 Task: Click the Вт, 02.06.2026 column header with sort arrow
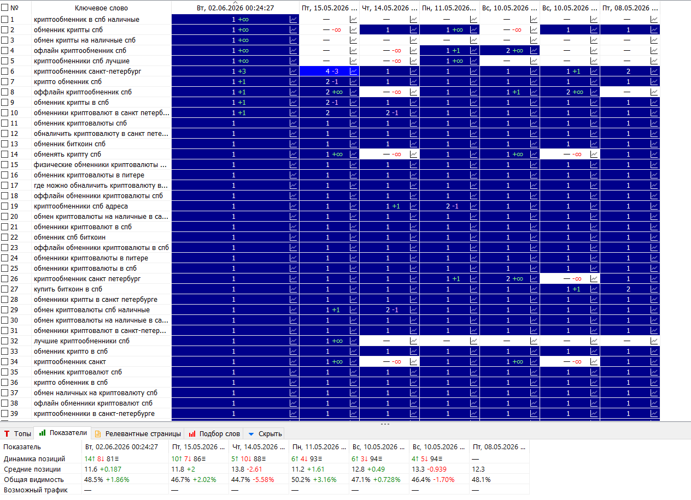pyautogui.click(x=235, y=8)
